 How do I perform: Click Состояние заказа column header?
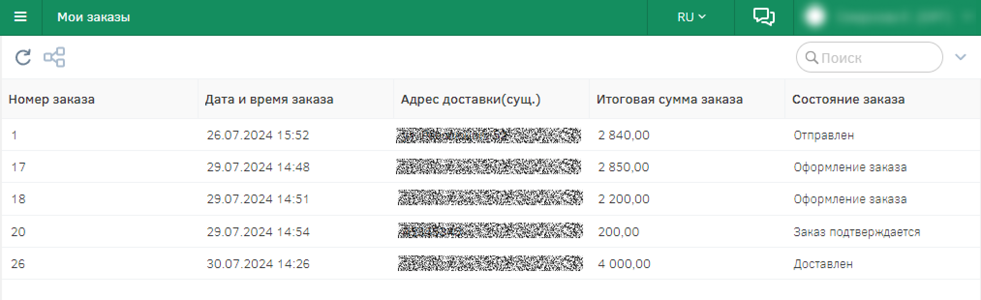(x=848, y=100)
